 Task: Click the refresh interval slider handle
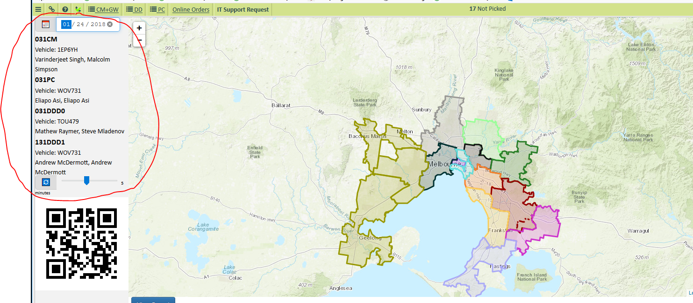(86, 180)
